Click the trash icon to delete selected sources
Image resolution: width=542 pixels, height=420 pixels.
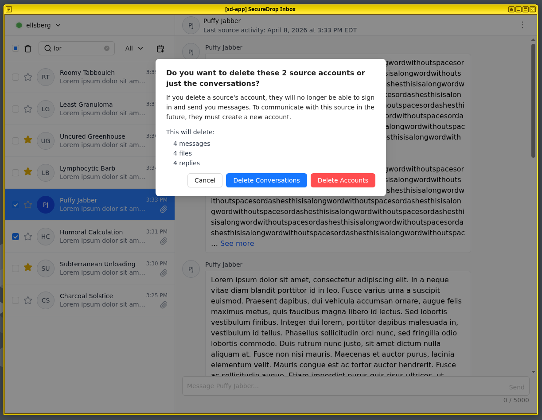pos(28,48)
